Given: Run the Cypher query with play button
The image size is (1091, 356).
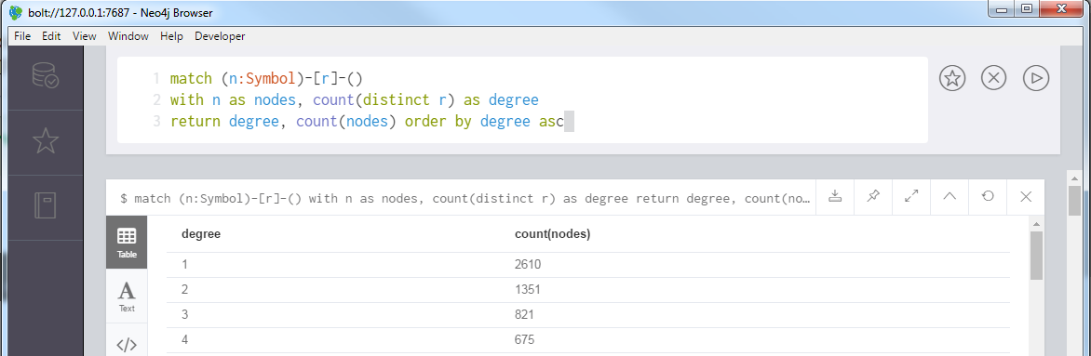Looking at the screenshot, I should tap(1036, 79).
